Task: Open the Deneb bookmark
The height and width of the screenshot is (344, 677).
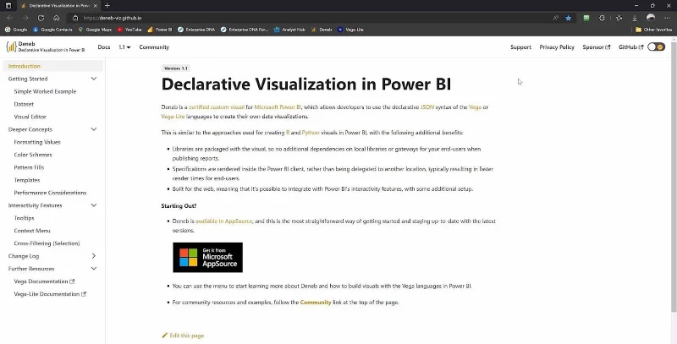Action: pos(322,30)
